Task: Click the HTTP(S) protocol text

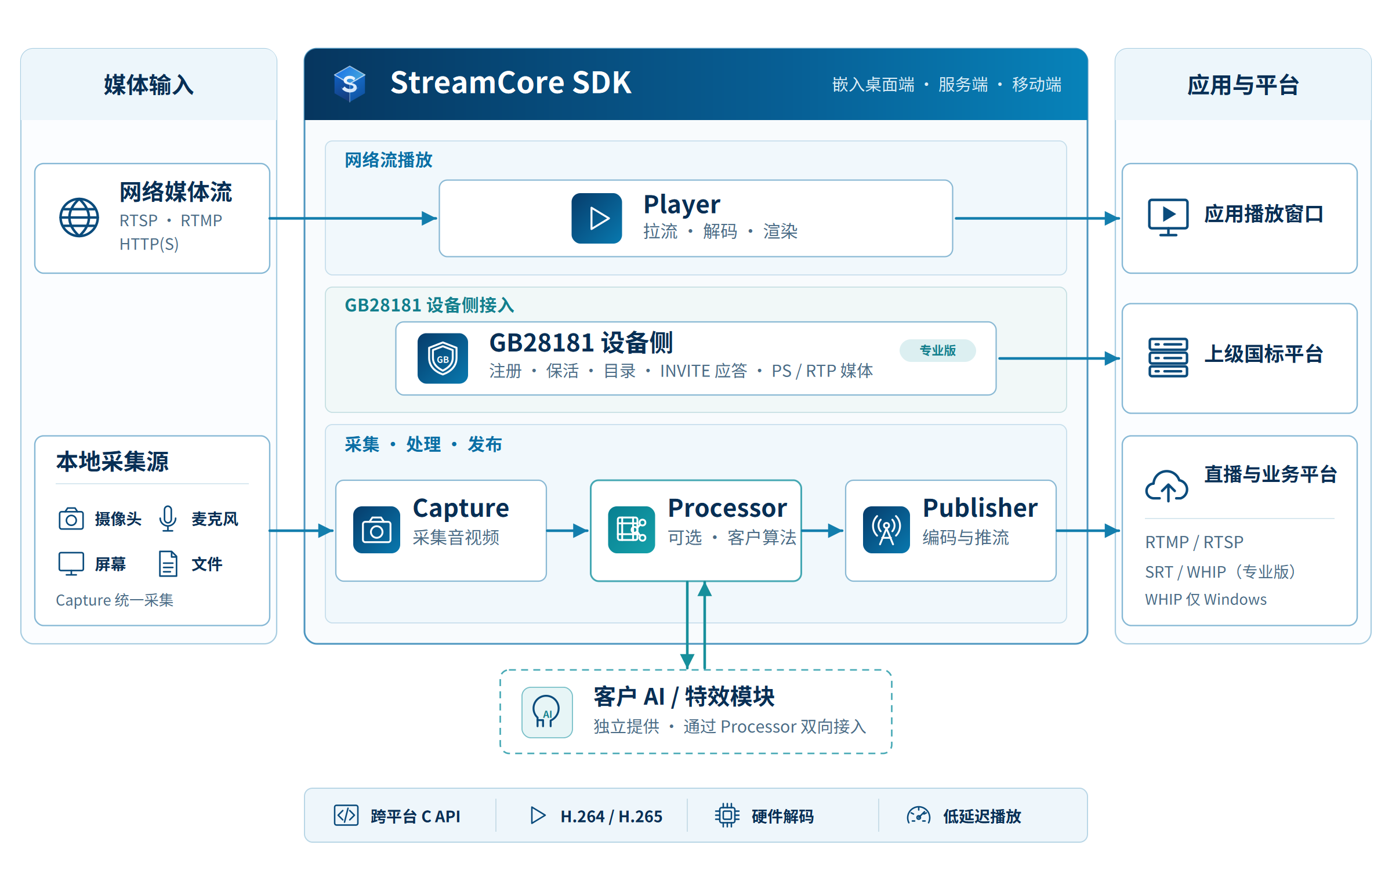Action: [149, 244]
